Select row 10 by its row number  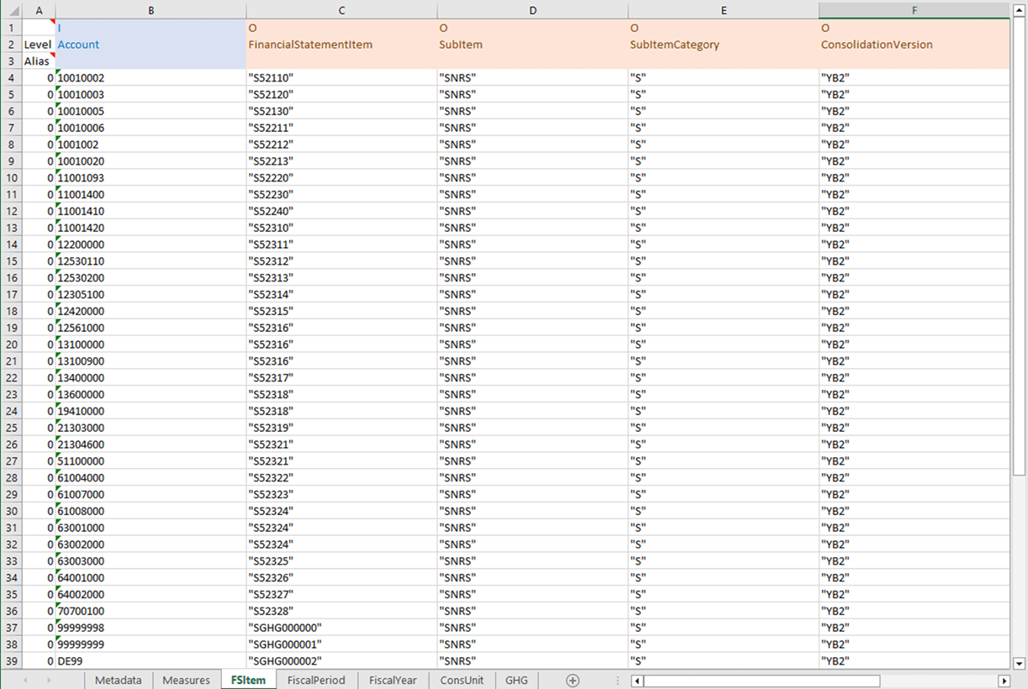[x=11, y=177]
